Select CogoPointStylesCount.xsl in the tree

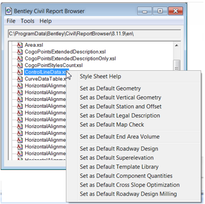click(54, 65)
